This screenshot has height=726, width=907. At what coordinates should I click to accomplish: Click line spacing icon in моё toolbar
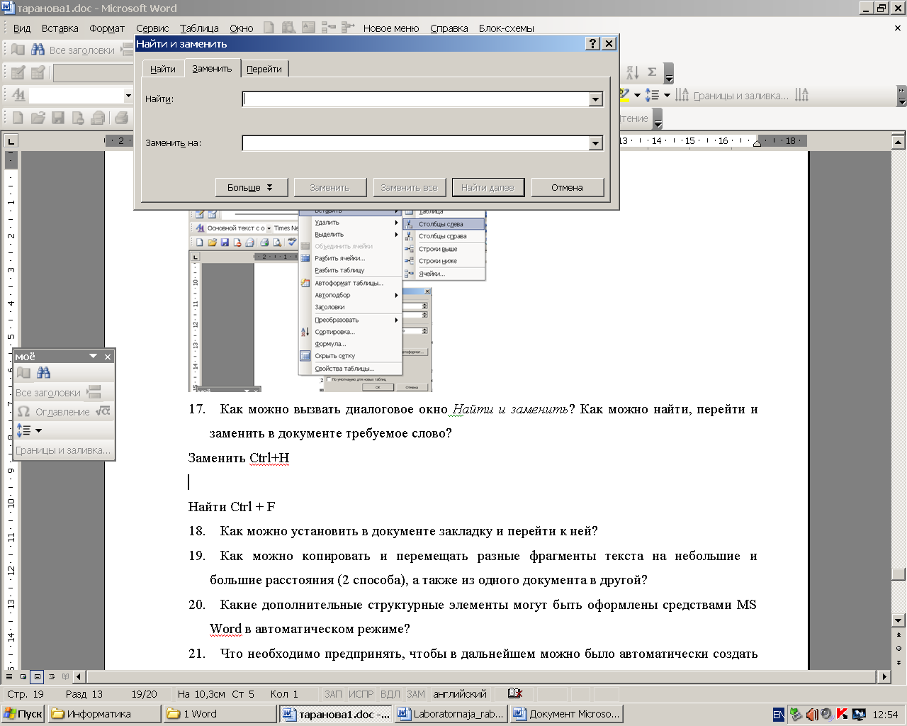23,430
